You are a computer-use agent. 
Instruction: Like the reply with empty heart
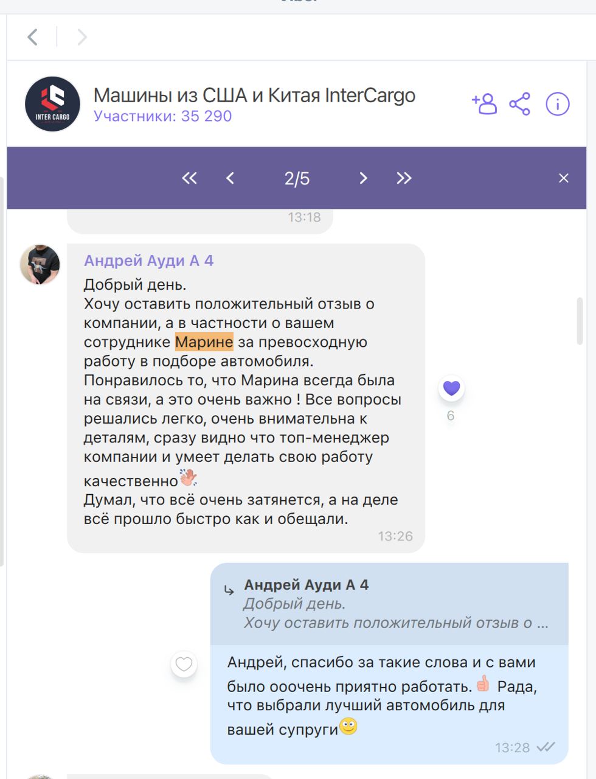coord(184,664)
